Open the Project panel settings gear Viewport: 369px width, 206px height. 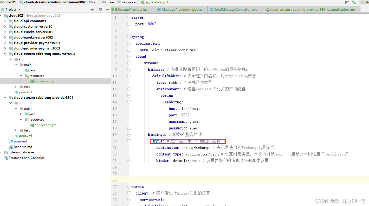click(101, 9)
